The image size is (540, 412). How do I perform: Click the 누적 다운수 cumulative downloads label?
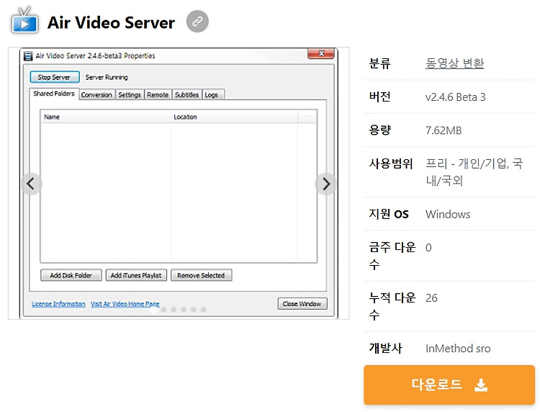pos(392,306)
